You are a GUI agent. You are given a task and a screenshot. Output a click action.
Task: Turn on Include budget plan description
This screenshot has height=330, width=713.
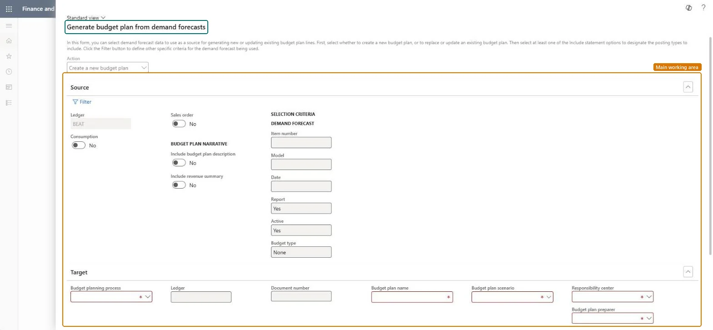coord(179,163)
